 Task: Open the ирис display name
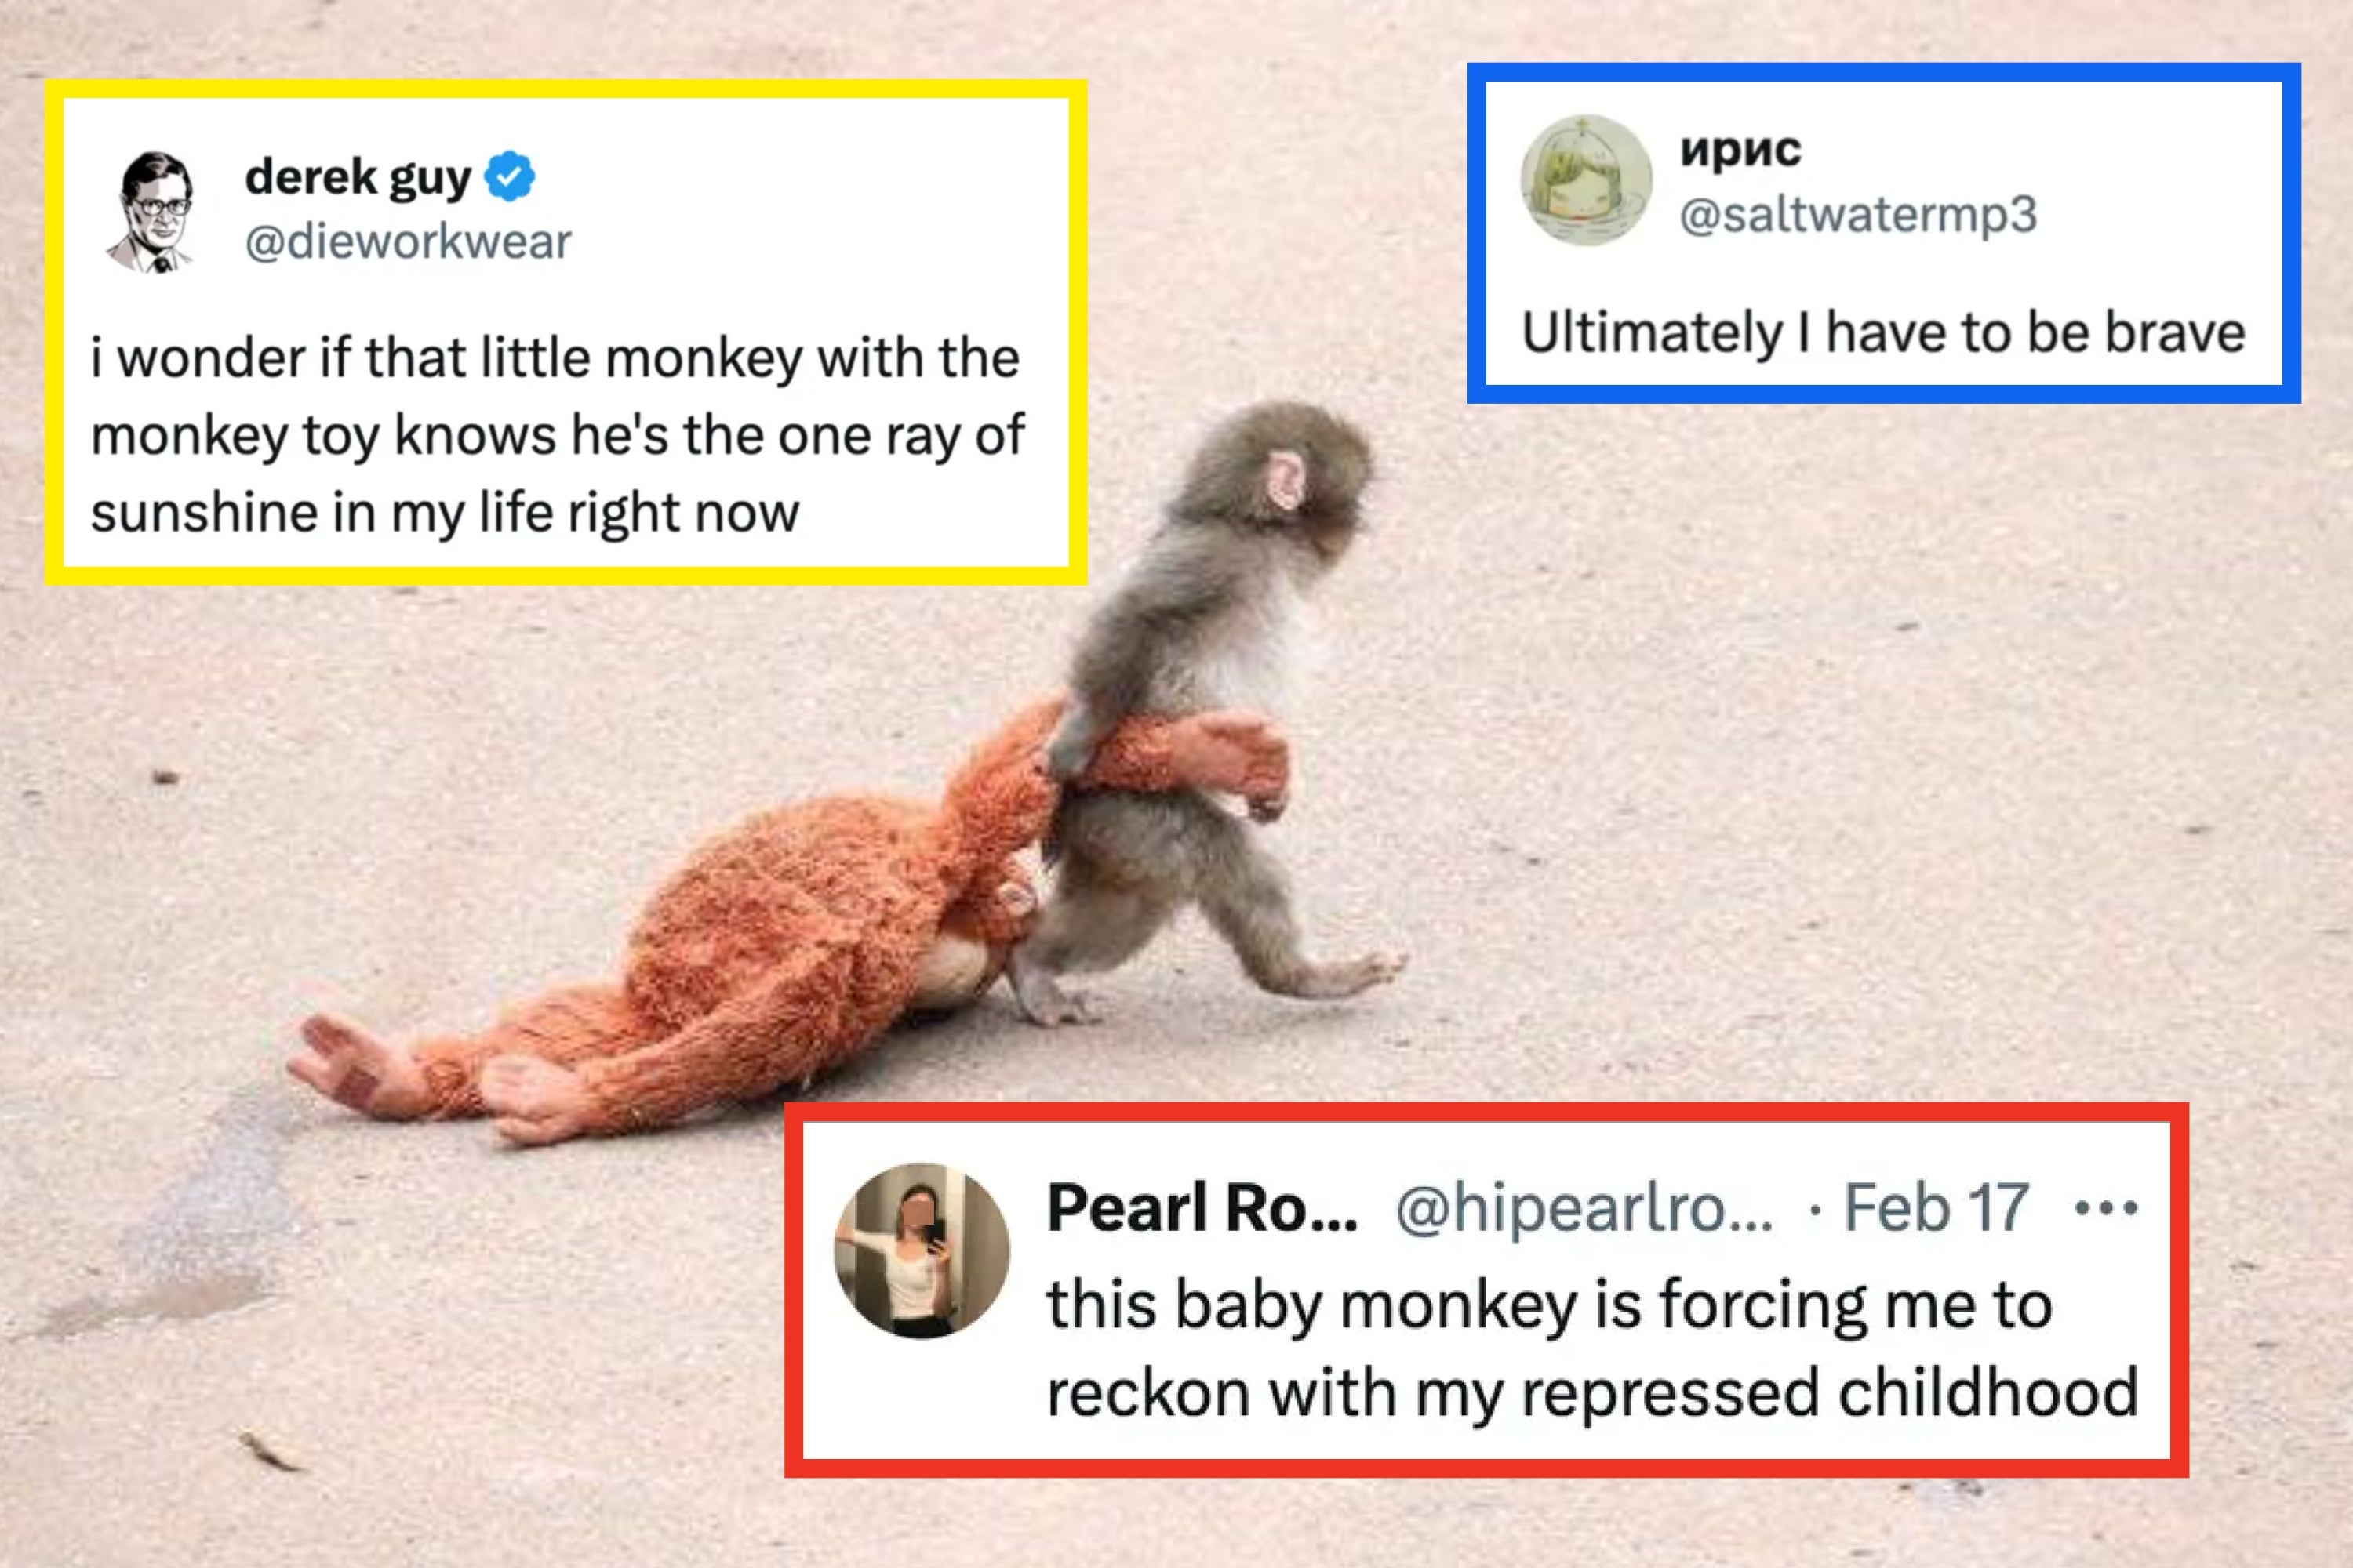click(x=1740, y=150)
